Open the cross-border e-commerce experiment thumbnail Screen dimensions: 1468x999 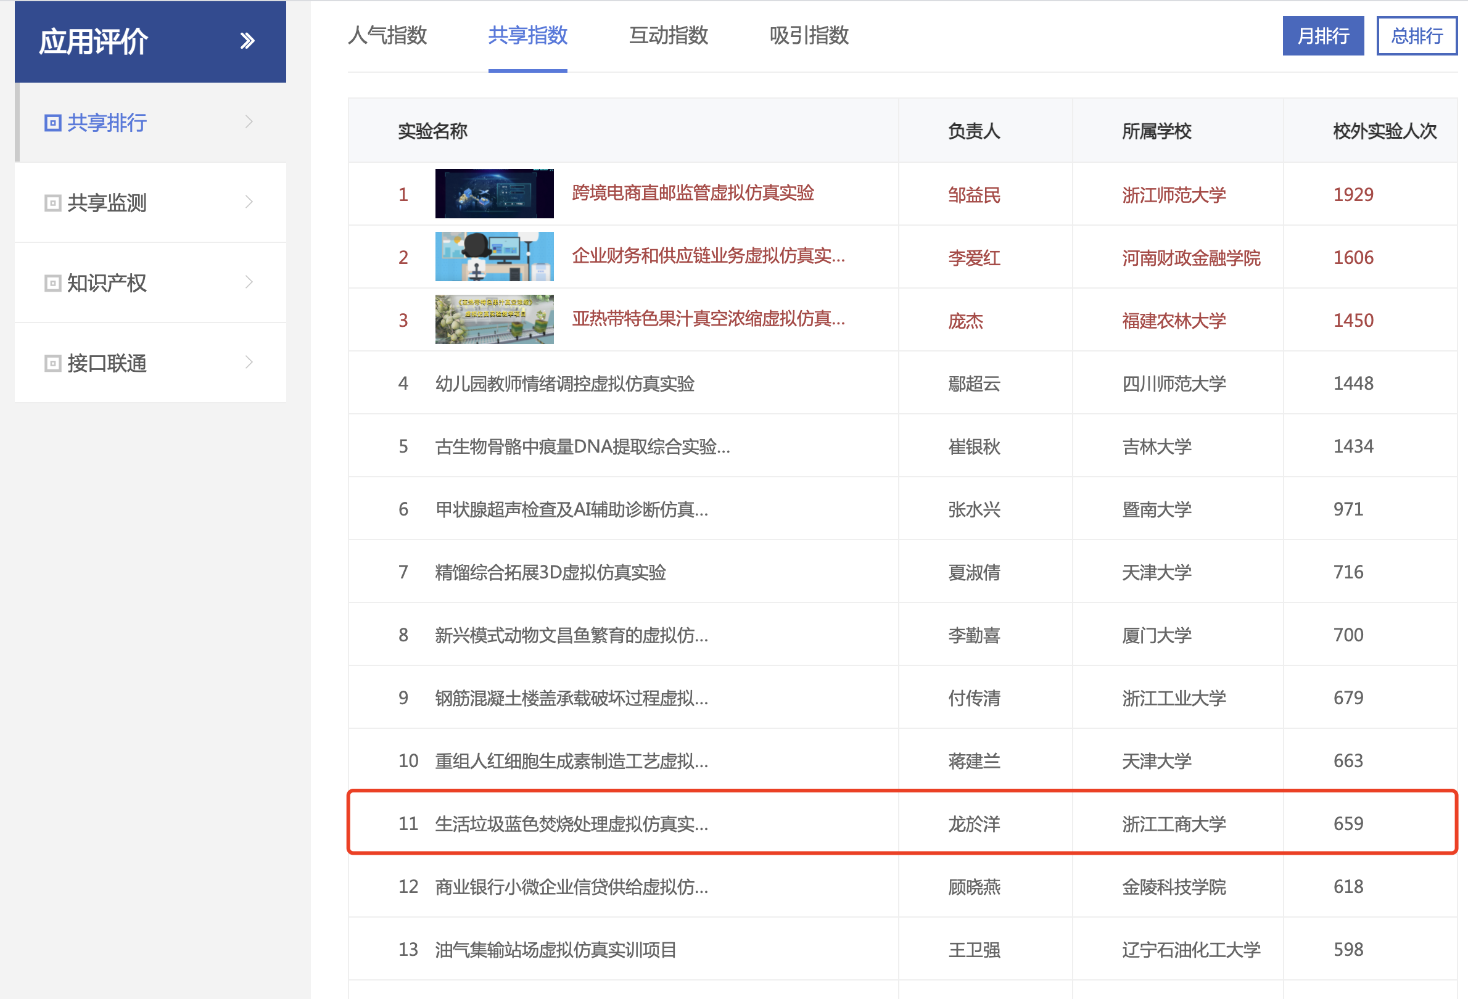click(494, 193)
